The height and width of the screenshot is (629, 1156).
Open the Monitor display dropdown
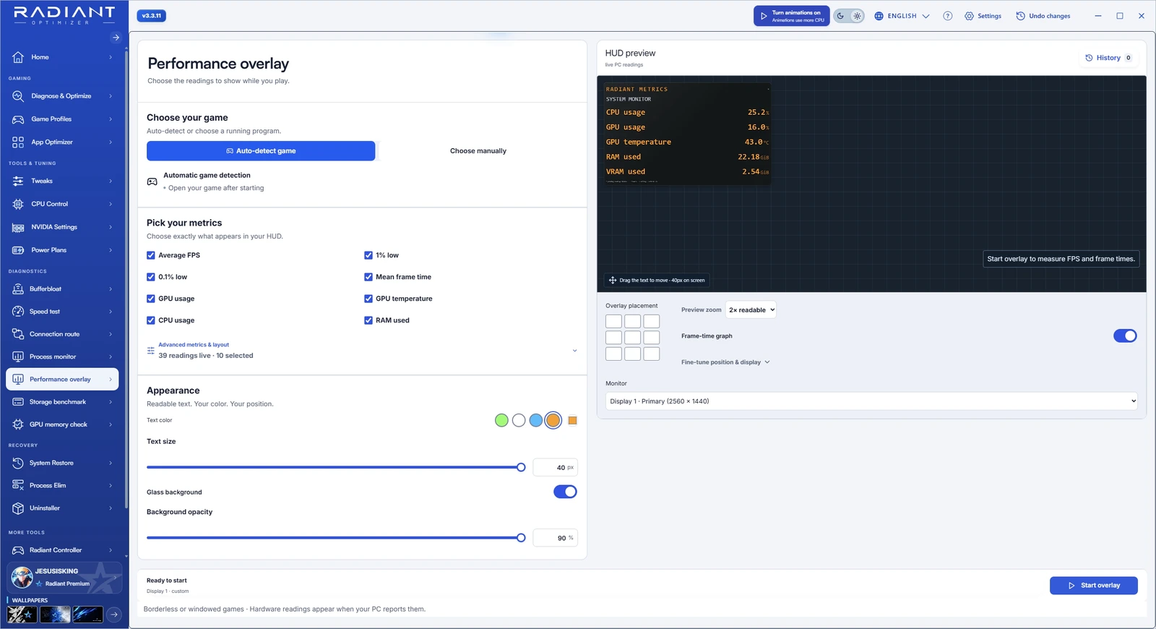coord(872,401)
